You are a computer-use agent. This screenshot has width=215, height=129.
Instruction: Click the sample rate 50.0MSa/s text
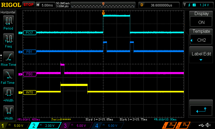[x=63, y=3]
